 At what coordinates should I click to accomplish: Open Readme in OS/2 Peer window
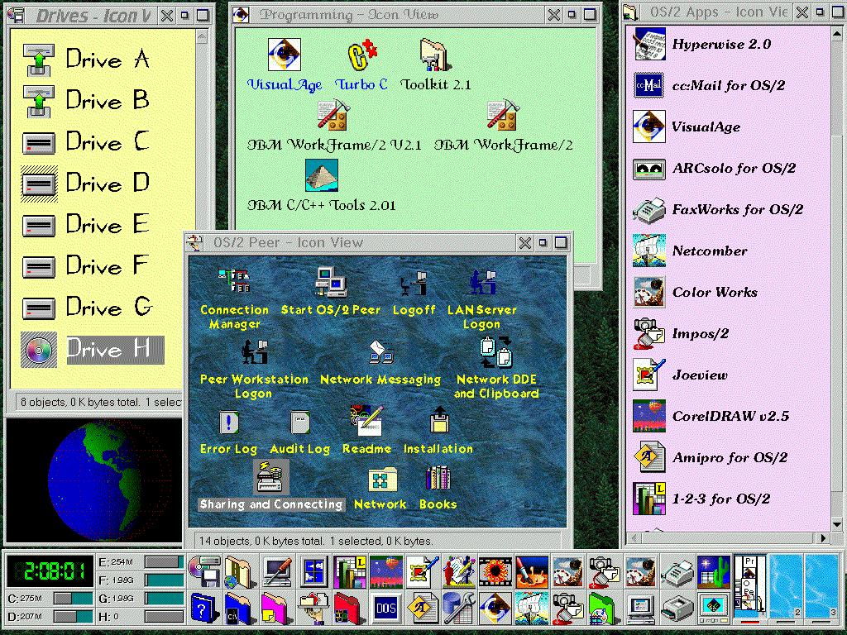[366, 421]
